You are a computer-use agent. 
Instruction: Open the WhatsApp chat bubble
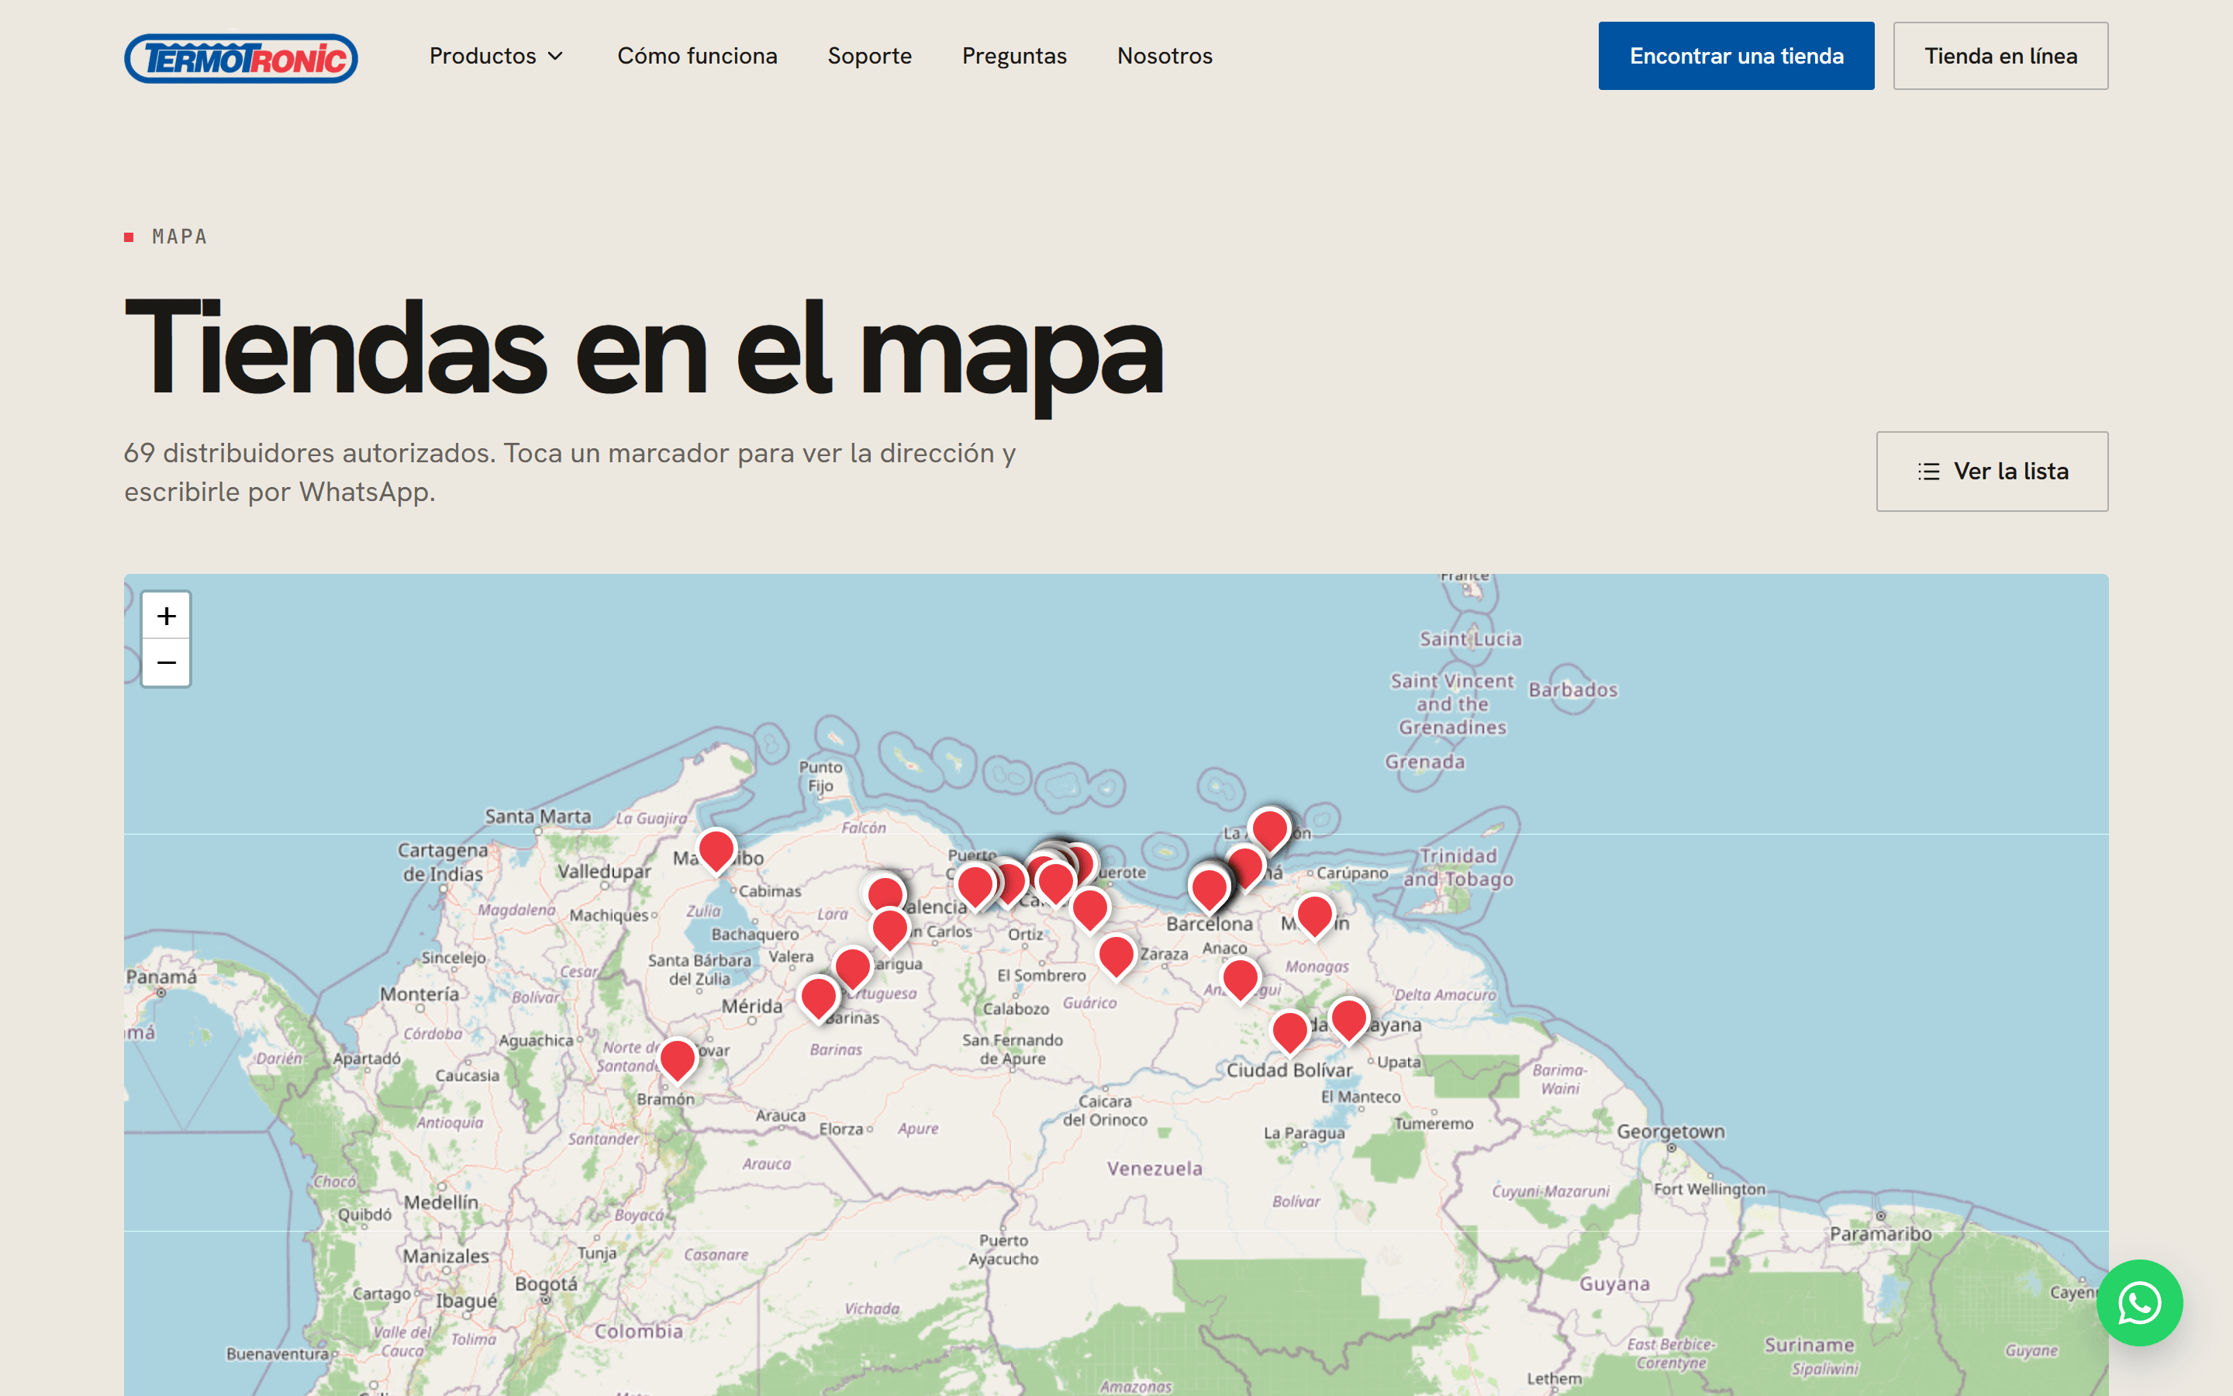tap(2139, 1303)
